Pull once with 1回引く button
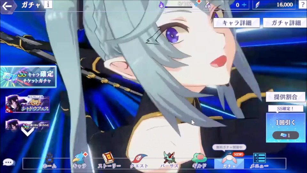This screenshot has width=307, height=173. (286, 128)
